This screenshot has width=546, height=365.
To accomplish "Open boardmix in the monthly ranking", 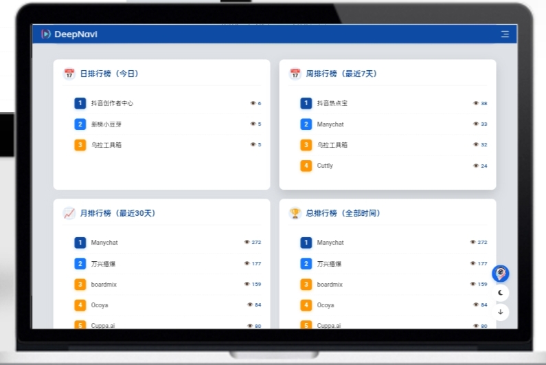I will pos(104,284).
